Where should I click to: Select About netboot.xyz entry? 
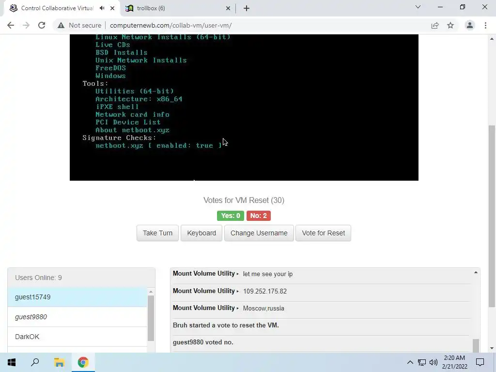click(x=132, y=130)
